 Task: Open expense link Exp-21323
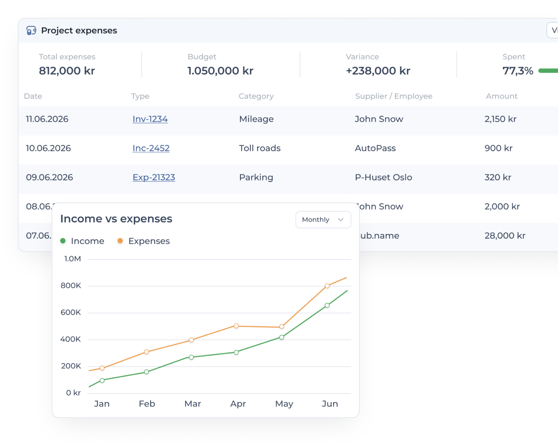pos(154,178)
